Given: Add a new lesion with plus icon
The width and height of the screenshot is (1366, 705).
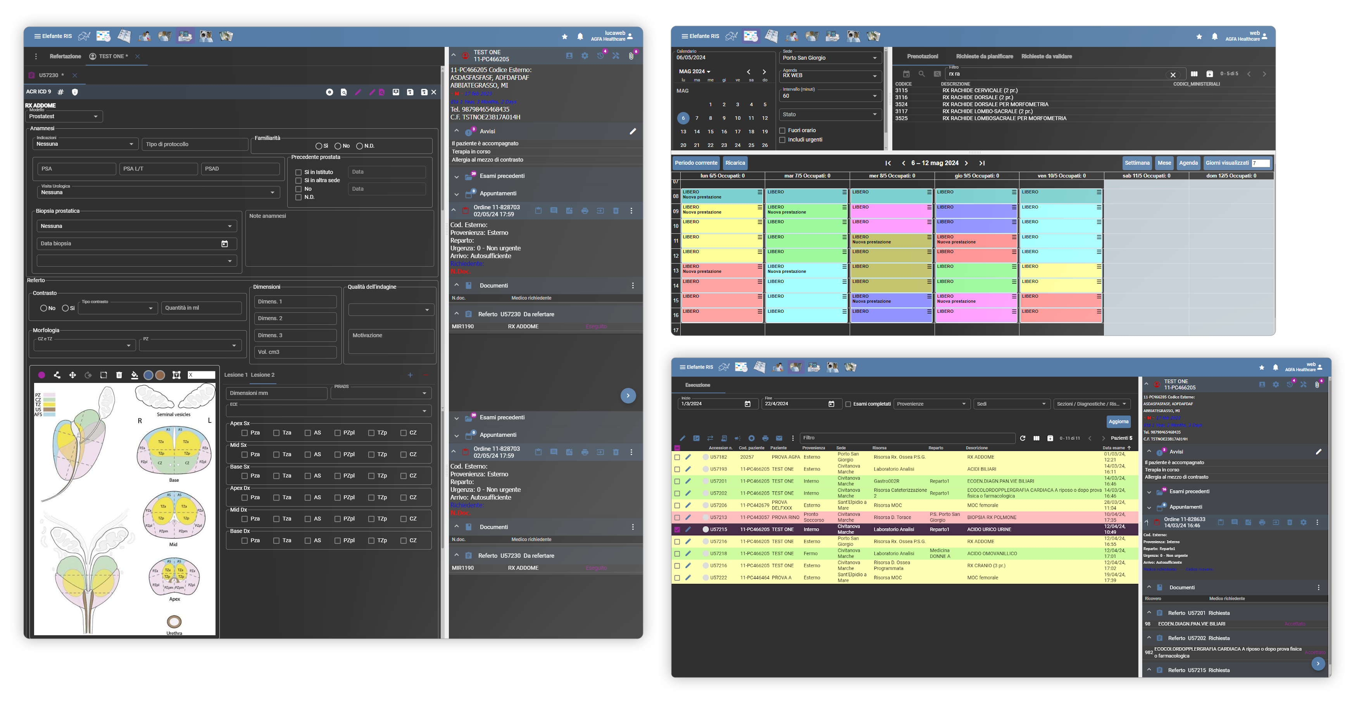Looking at the screenshot, I should [410, 375].
